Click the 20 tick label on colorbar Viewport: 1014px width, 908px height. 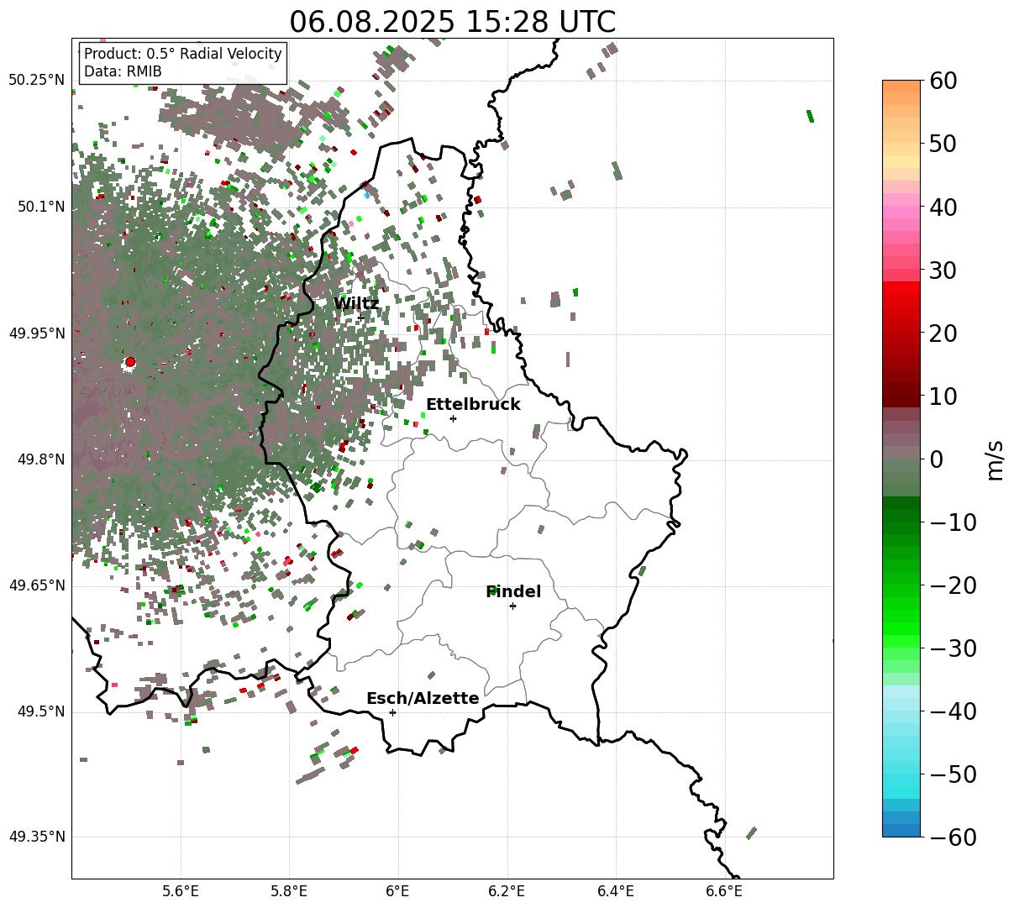(943, 333)
